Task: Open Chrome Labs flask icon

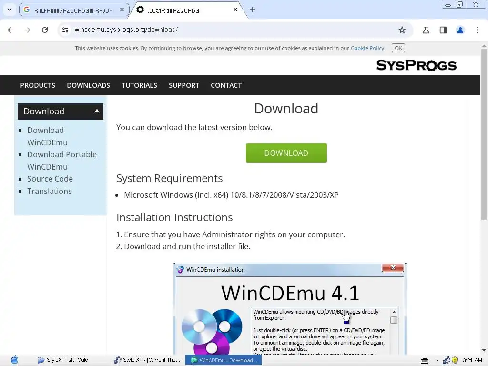Action: click(426, 30)
